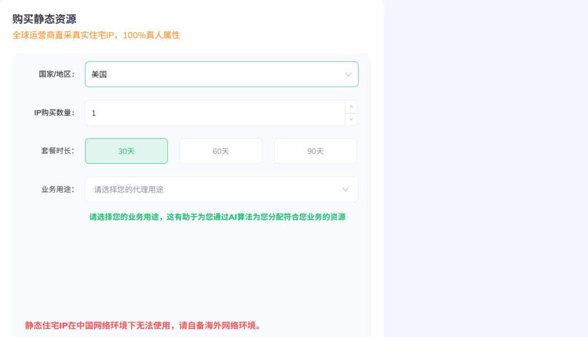
Task: Click the 购买静态资源 heading
Action: [x=44, y=19]
